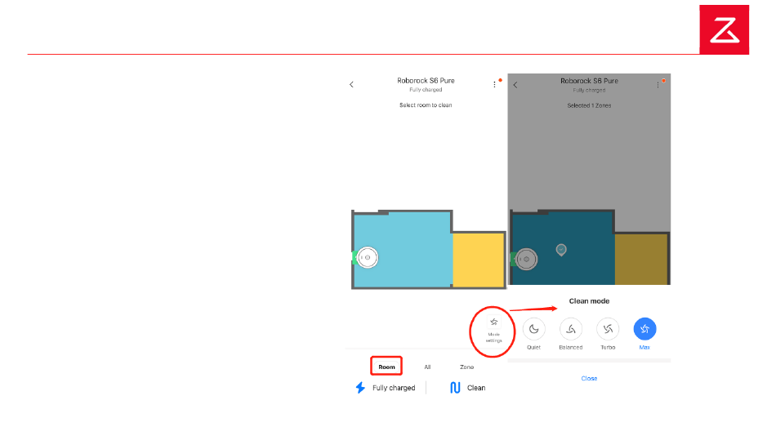Click the back arrow on right screen
776x436 pixels.
pos(515,84)
